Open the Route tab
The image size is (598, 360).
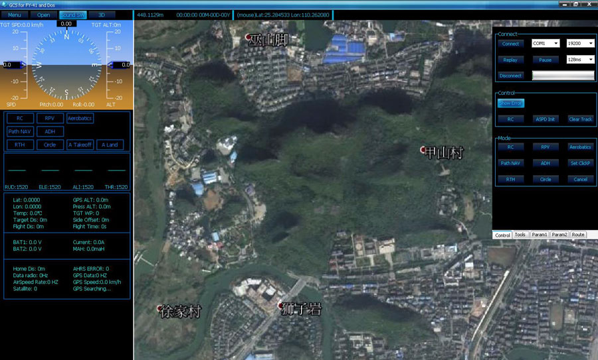point(578,235)
